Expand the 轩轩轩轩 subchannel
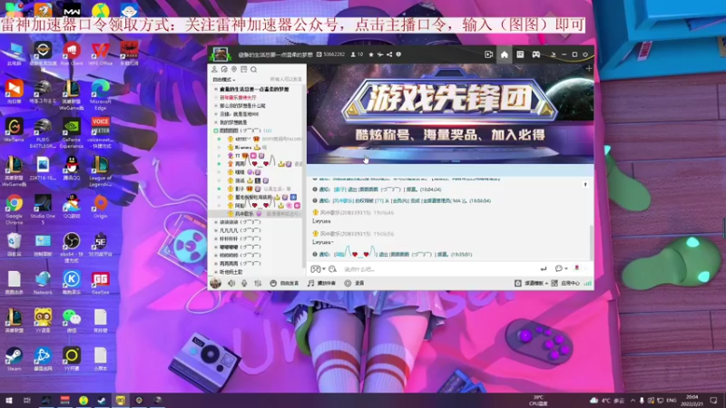726x408 pixels. coord(216,238)
